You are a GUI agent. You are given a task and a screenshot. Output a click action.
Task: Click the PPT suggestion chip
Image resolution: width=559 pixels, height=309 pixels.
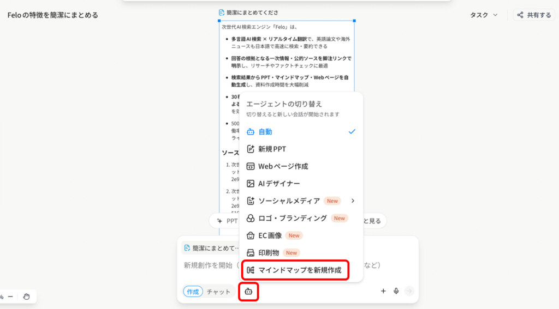pos(227,221)
